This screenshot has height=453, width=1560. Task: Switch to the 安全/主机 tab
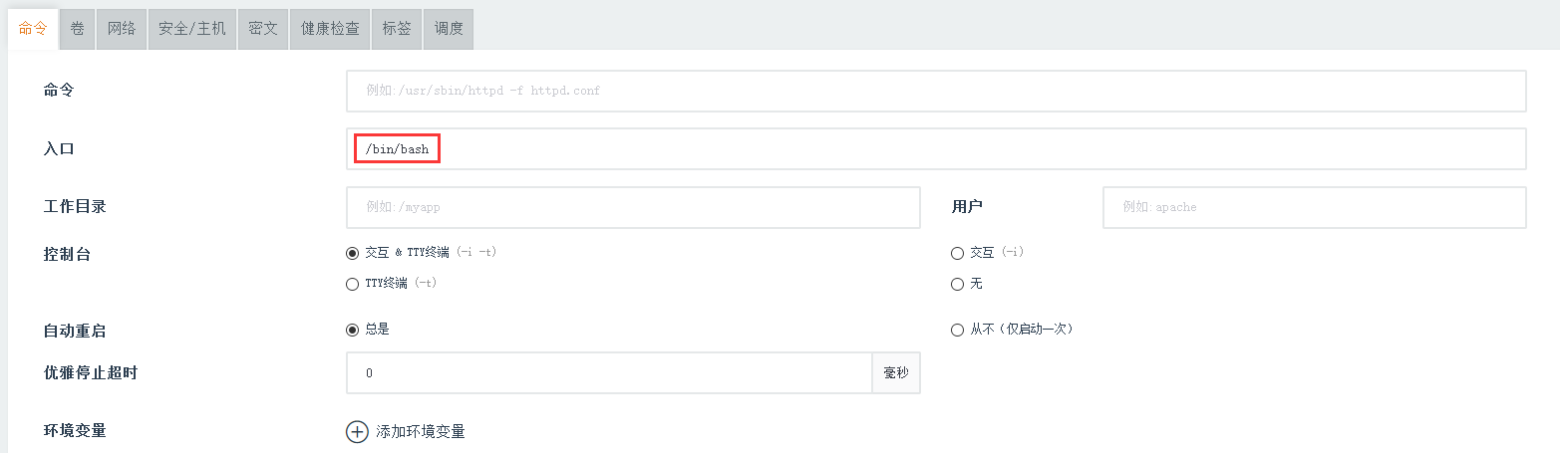click(192, 29)
